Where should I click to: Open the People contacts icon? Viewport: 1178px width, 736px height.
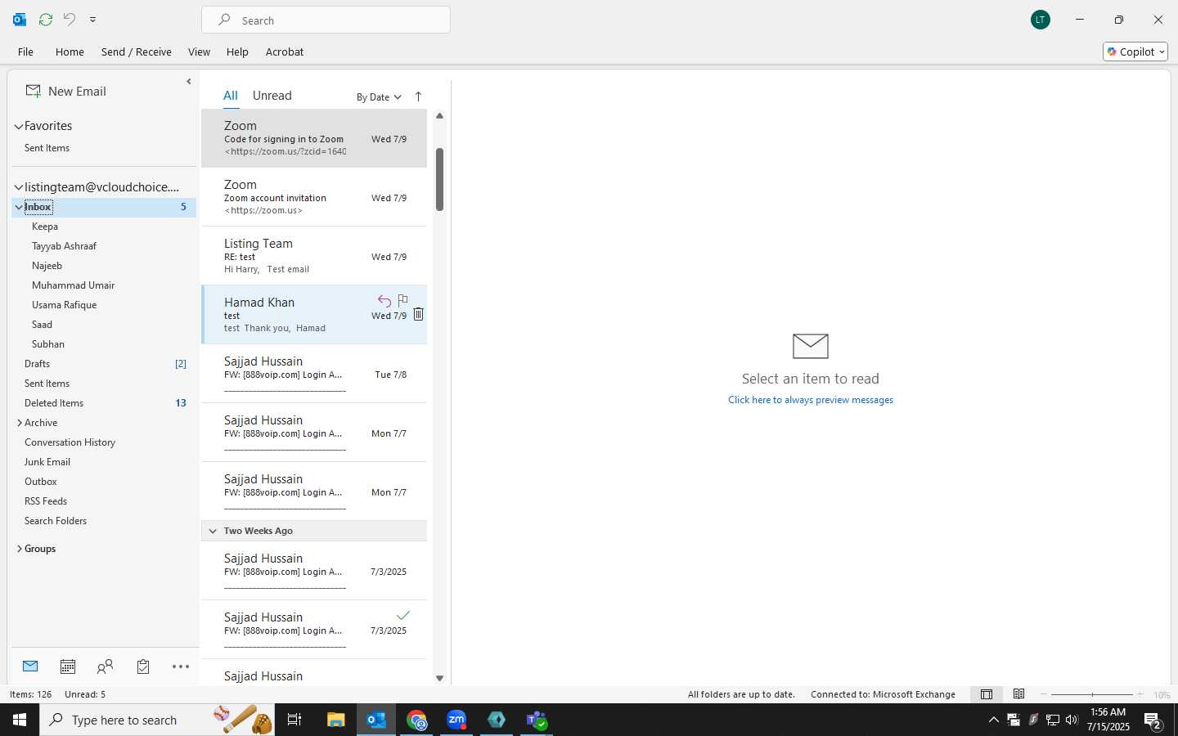pyautogui.click(x=105, y=666)
